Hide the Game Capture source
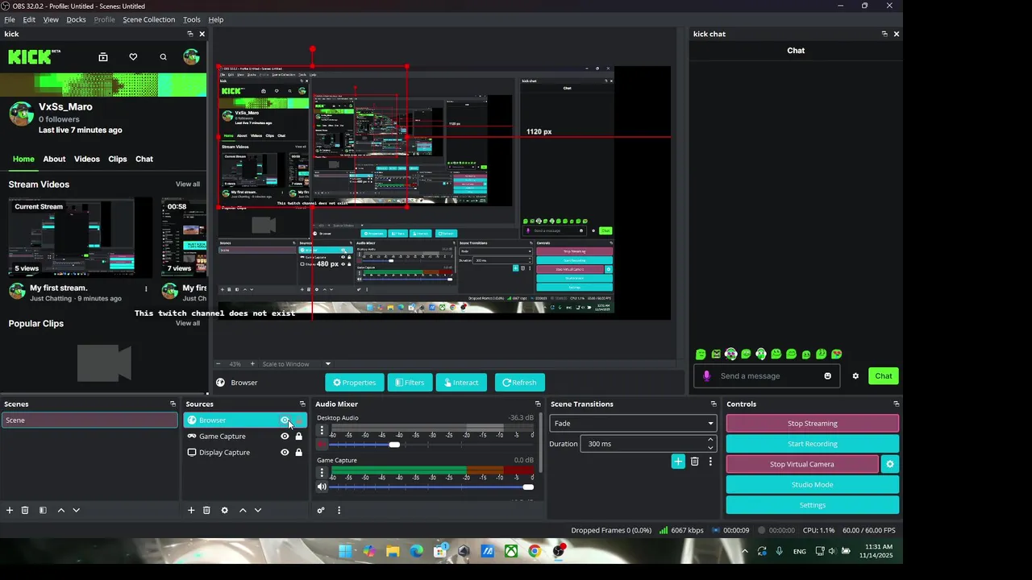This screenshot has height=580, width=1032. point(285,437)
